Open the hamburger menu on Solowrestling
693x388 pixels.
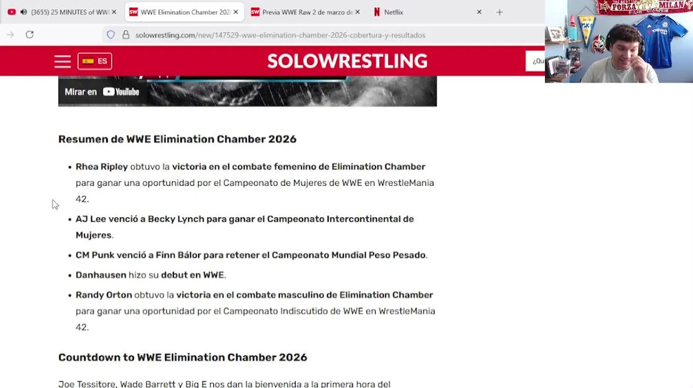click(63, 61)
